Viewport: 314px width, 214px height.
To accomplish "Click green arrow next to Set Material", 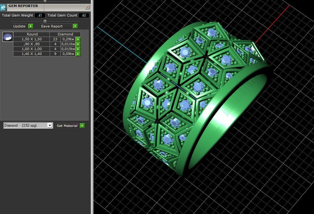I will click(82, 126).
